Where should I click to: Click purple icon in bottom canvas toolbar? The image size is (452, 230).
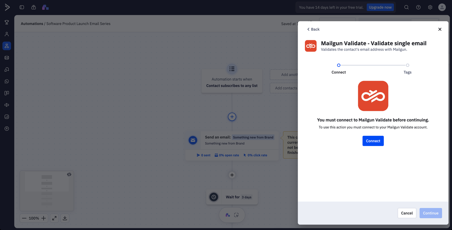(x=228, y=215)
